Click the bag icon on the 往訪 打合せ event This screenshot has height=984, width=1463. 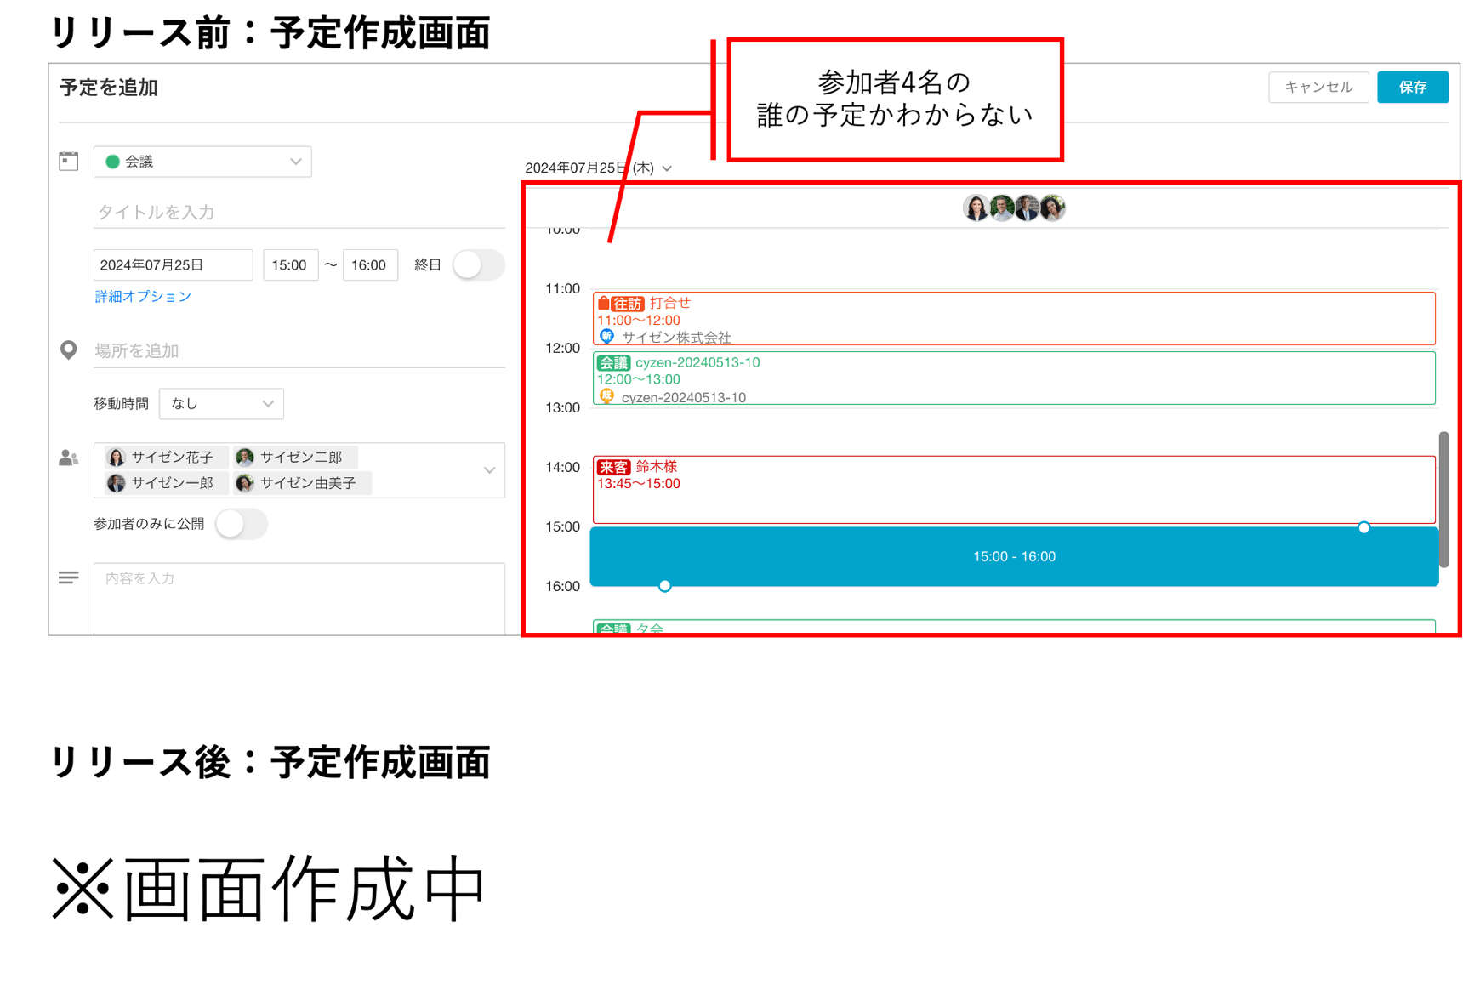point(604,303)
